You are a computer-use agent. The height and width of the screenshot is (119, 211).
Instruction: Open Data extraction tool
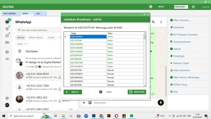click(x=188, y=70)
